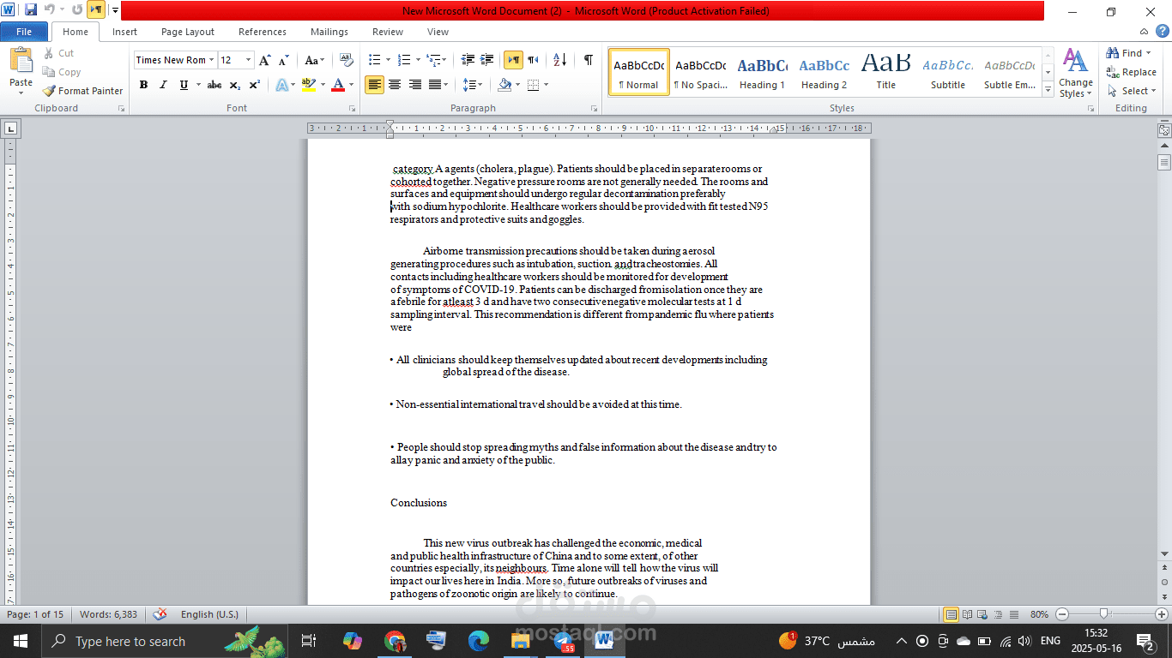This screenshot has width=1172, height=658.
Task: Clear formatting with the eraser icon
Action: tap(346, 60)
